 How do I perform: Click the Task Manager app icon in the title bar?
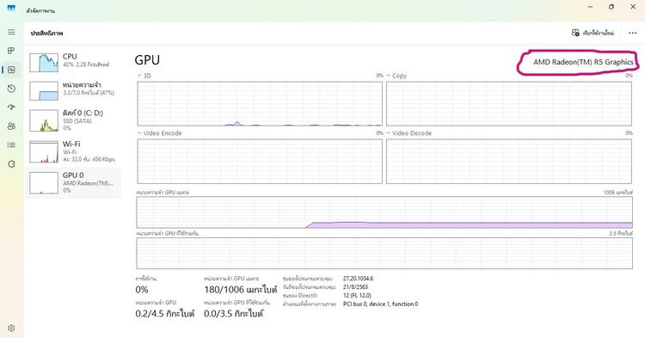pos(11,8)
